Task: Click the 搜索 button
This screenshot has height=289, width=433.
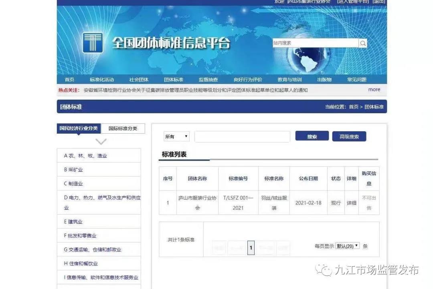Action: 312,136
